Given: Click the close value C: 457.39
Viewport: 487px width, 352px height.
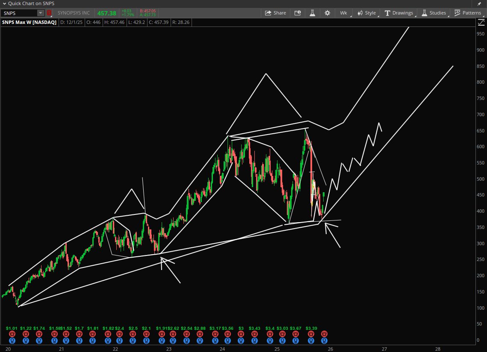Looking at the screenshot, I should pos(159,22).
